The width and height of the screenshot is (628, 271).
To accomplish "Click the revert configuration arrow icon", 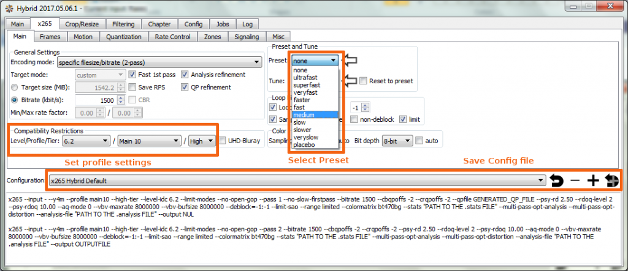I will point(556,180).
